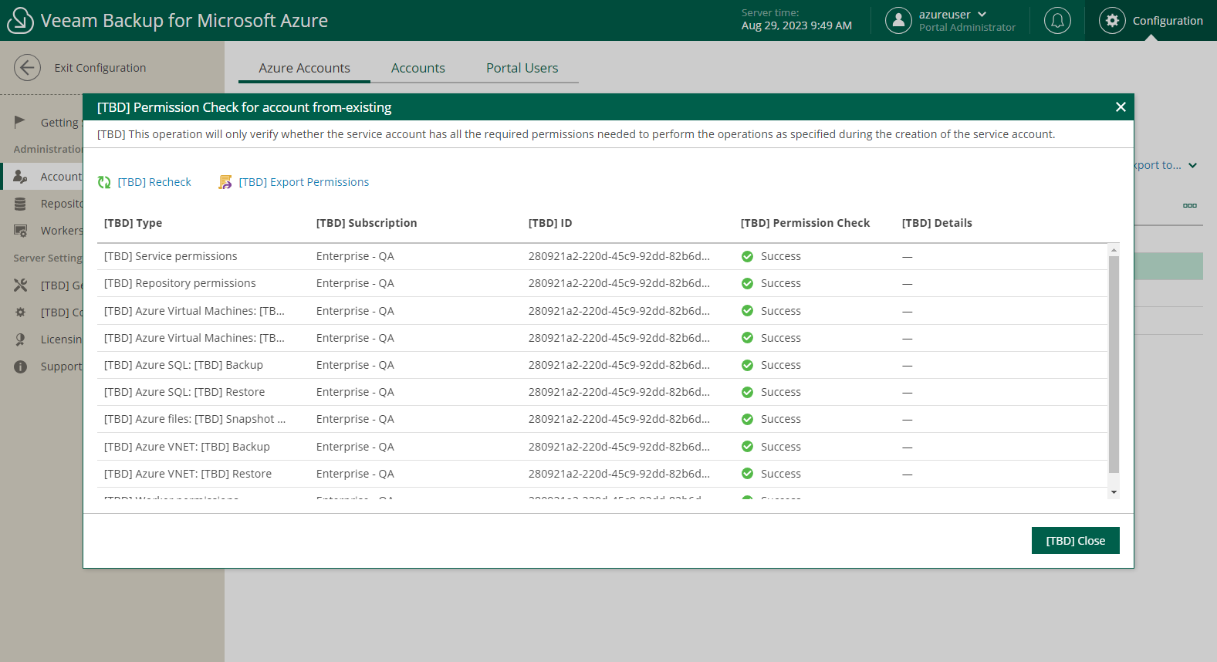Select the Azure VNET: [TBD] Backup row text
This screenshot has width=1217, height=662.
coord(187,447)
